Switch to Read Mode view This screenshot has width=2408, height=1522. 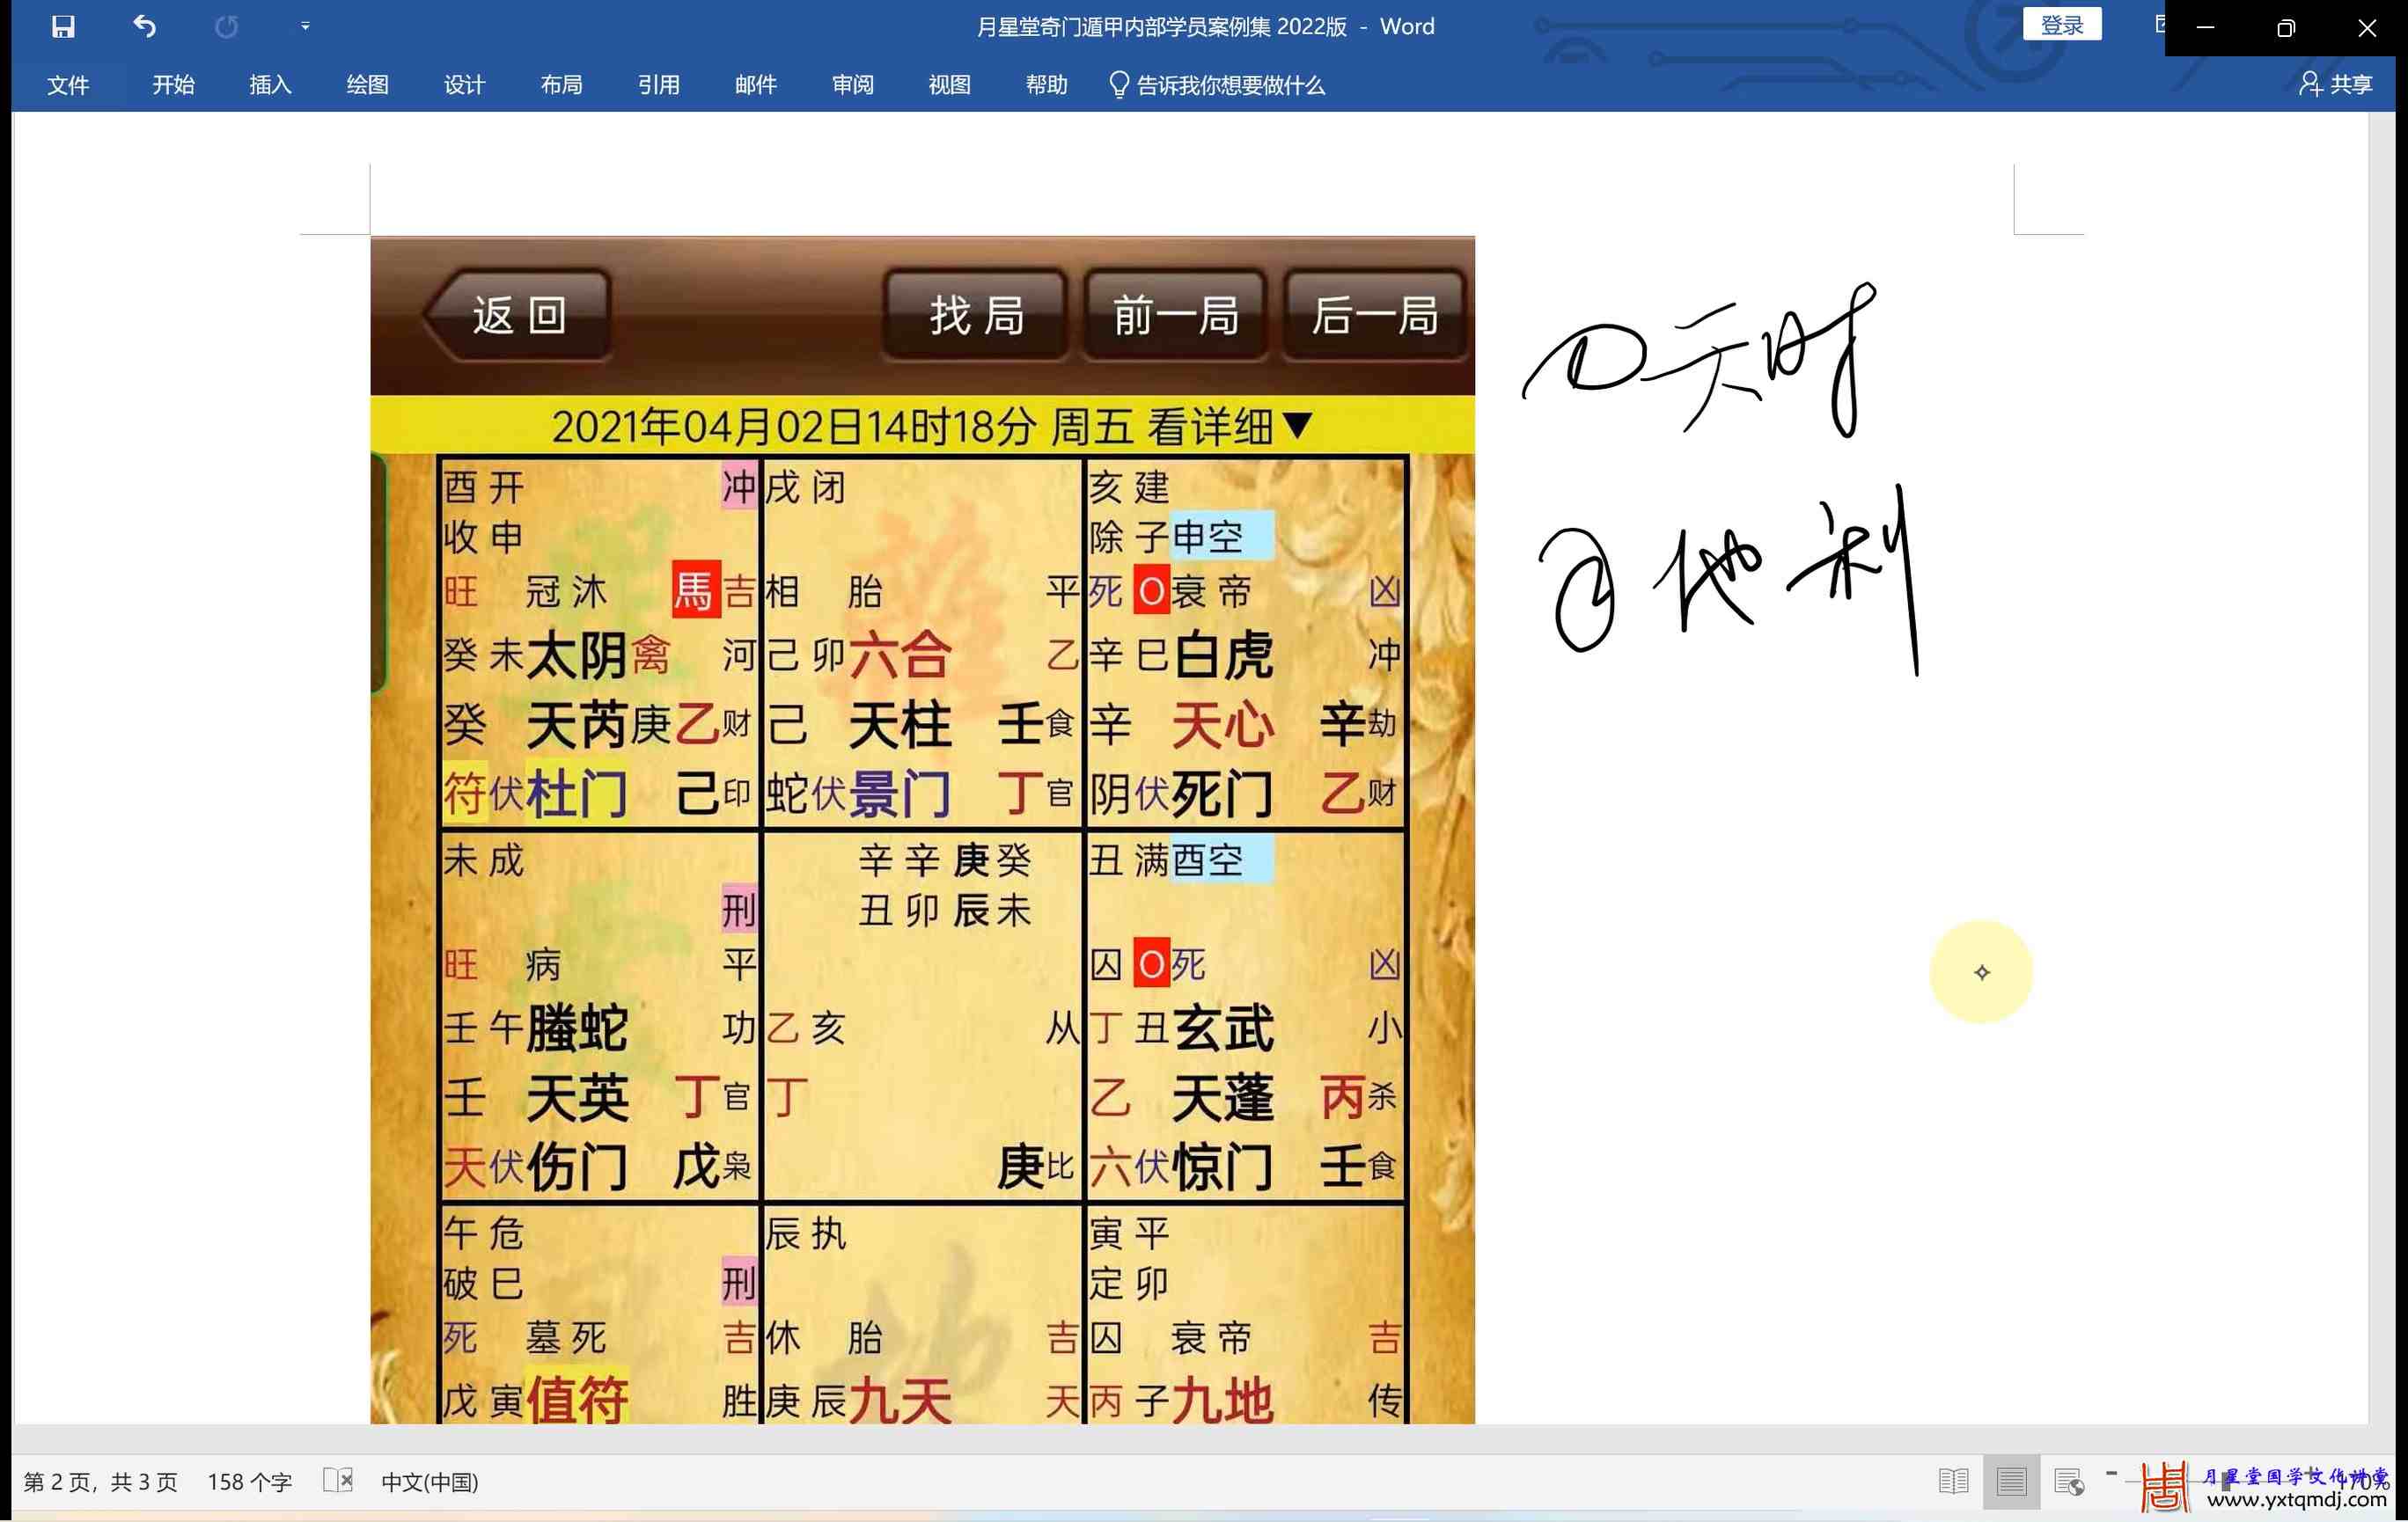click(x=1953, y=1481)
